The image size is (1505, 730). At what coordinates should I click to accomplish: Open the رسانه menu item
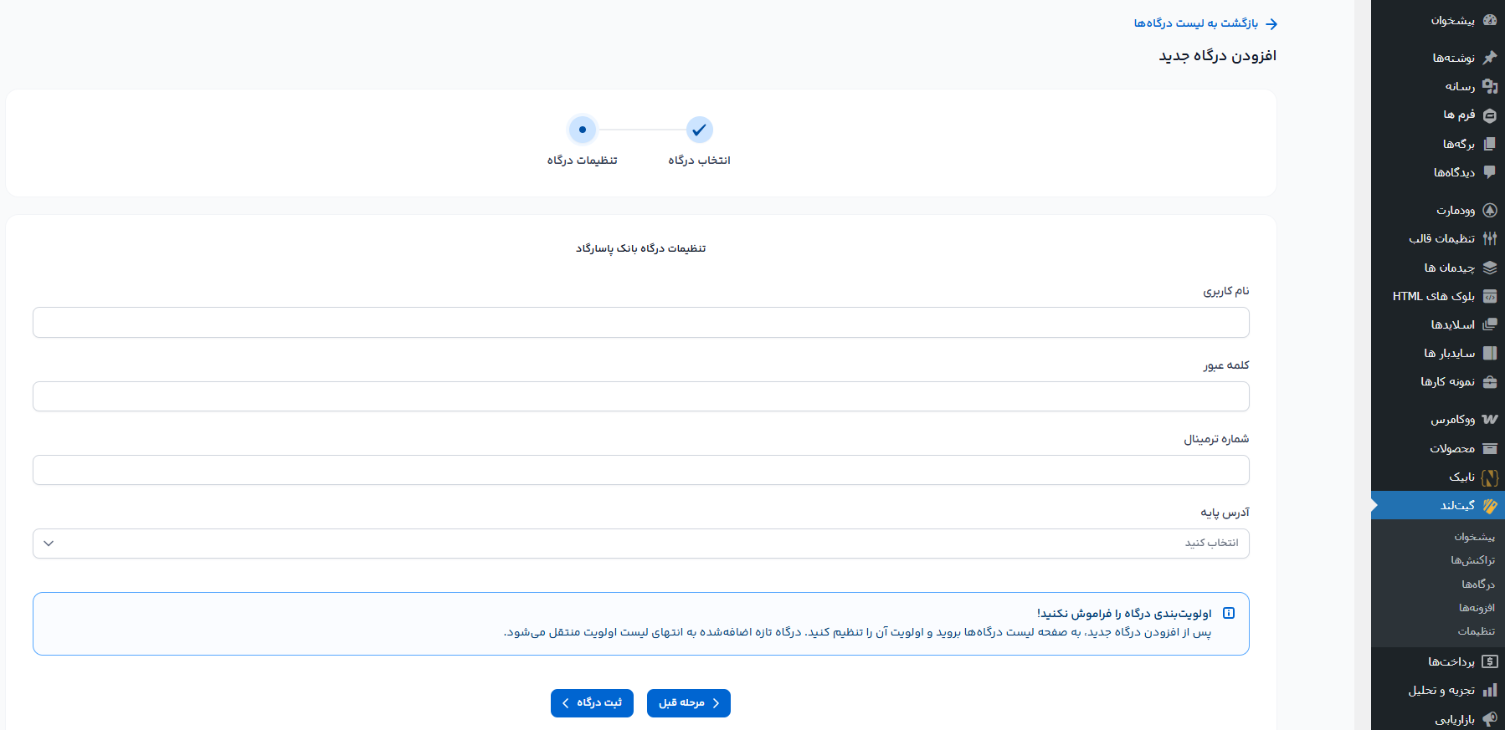1438,86
